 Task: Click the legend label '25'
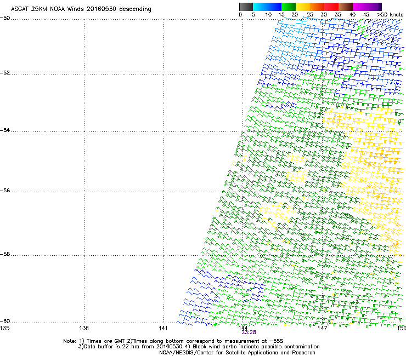[x=310, y=15]
